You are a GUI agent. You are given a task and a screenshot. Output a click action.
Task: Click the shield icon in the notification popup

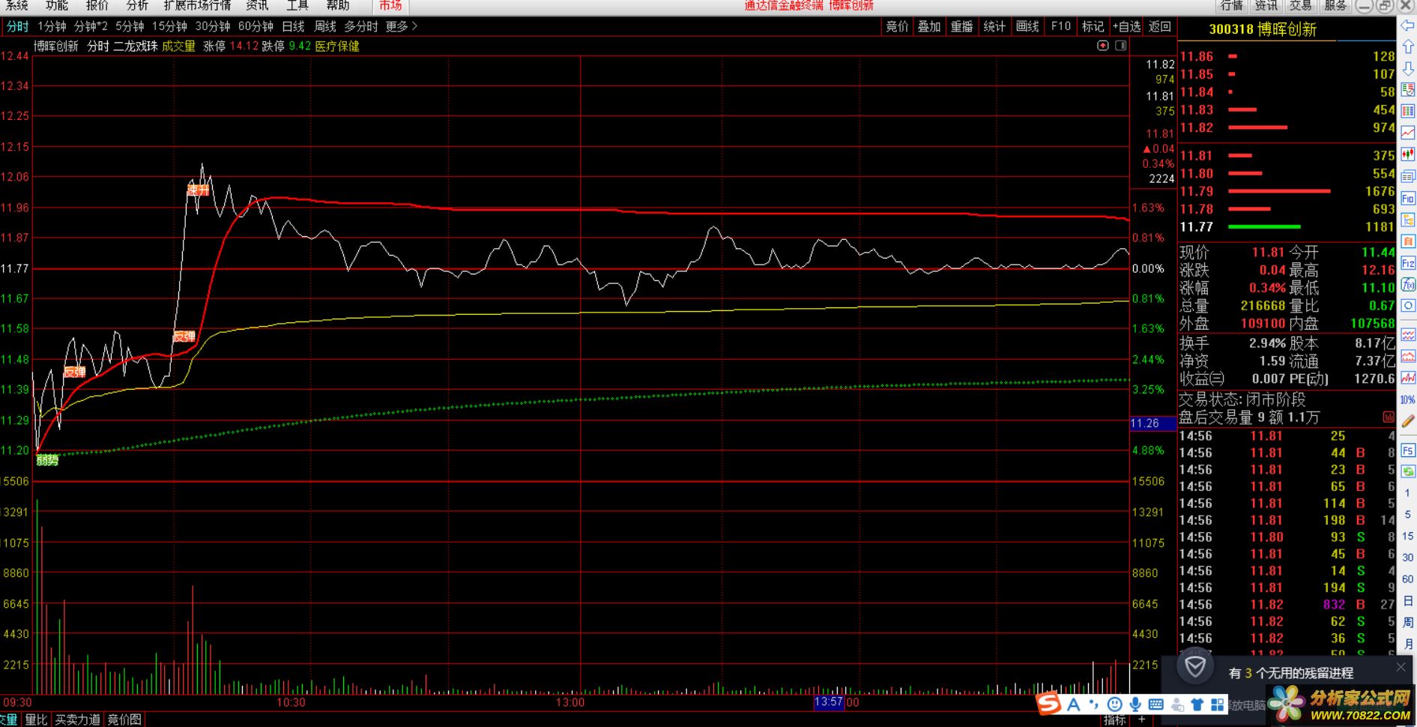click(1195, 666)
